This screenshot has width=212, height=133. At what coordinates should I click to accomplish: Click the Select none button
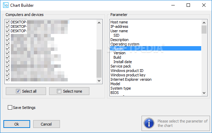pos(69,91)
